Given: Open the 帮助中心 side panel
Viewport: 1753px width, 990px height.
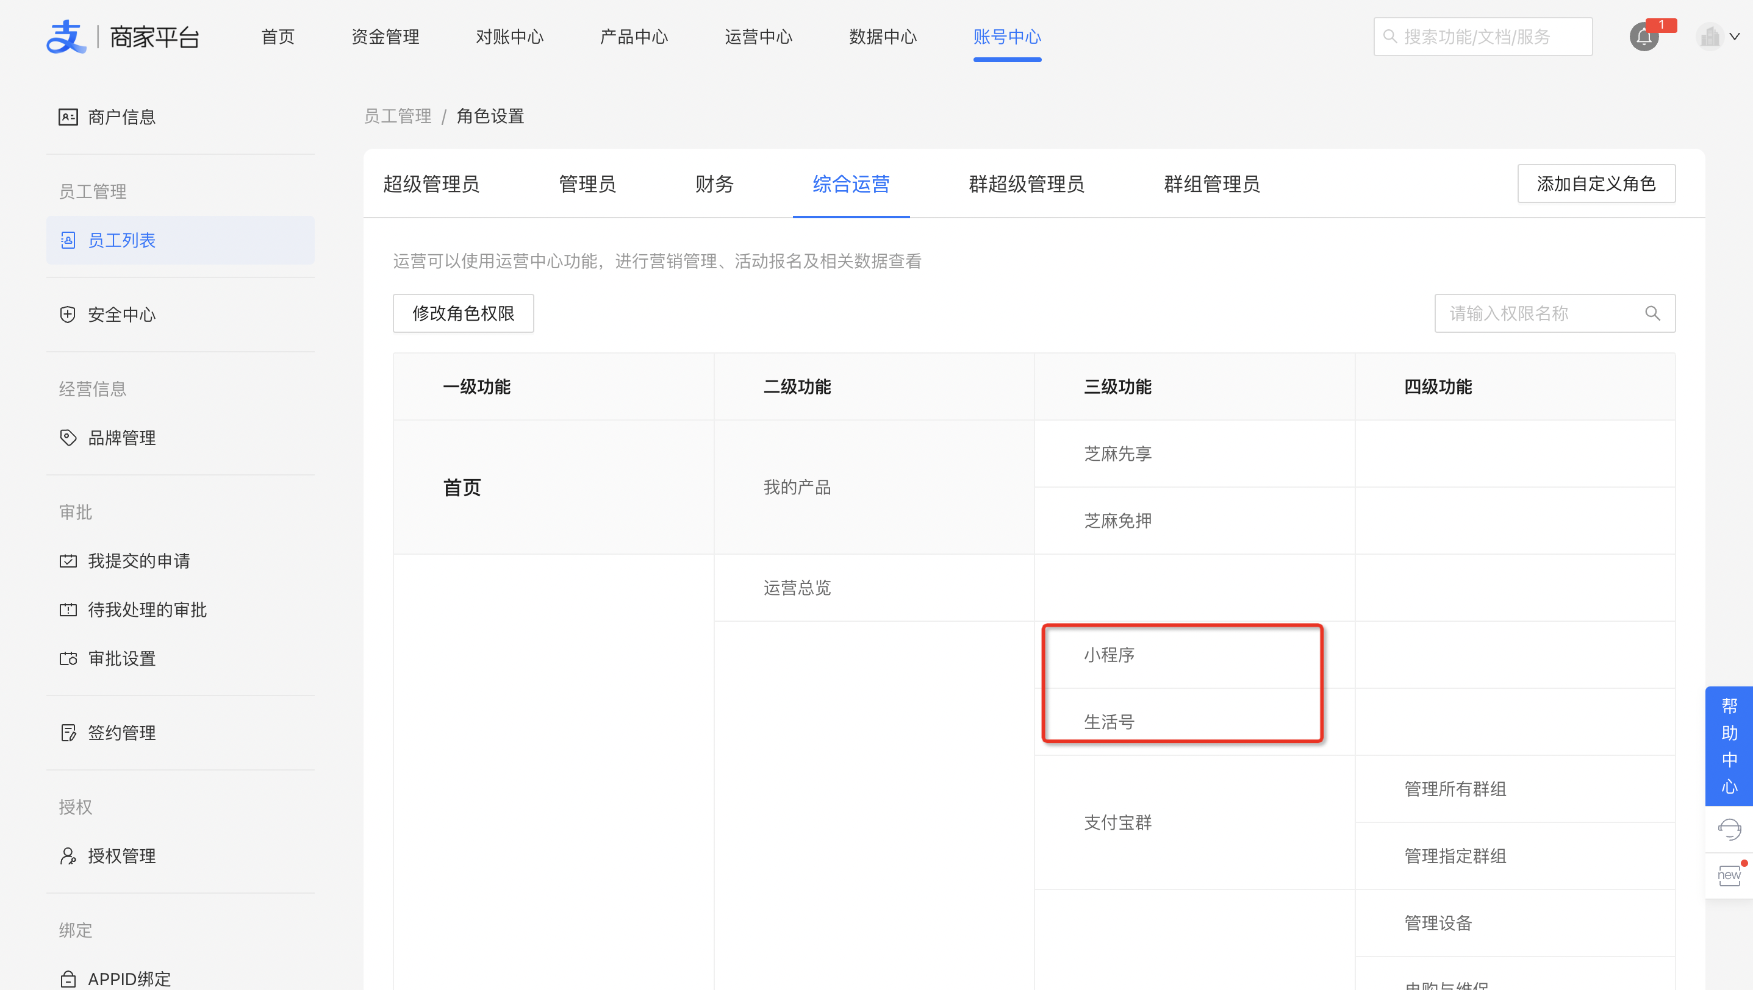Looking at the screenshot, I should click(x=1729, y=746).
